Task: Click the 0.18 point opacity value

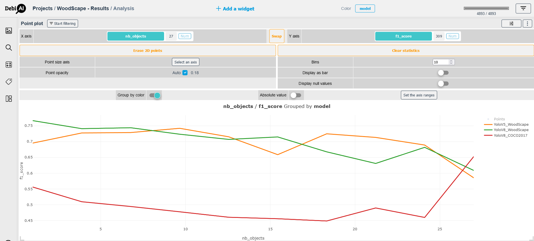Action: tap(195, 73)
